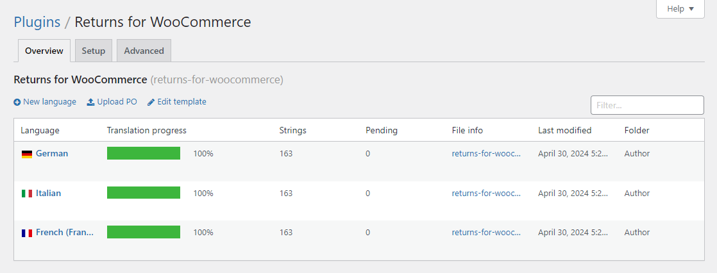Click the German flag icon
This screenshot has width=717, height=273.
click(x=27, y=154)
